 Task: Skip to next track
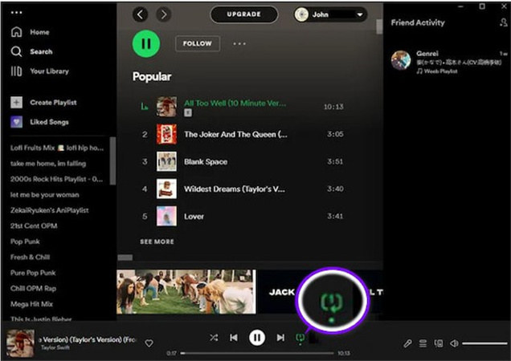tap(280, 338)
